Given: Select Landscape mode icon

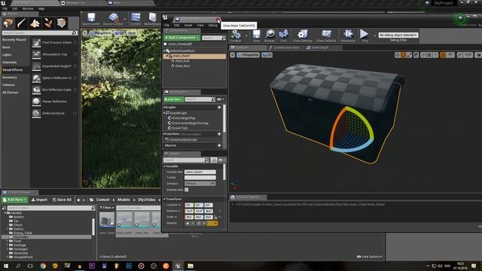Looking at the screenshot, I should click(x=35, y=23).
